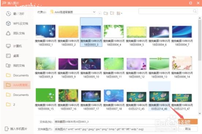Select the file label 18日0007_18
Image resolution: width=202 pixels, height=134 pixels.
[x=114, y=107]
